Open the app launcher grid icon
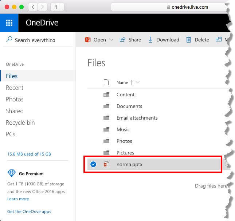Screen dimensions: 235x221 point(9,23)
